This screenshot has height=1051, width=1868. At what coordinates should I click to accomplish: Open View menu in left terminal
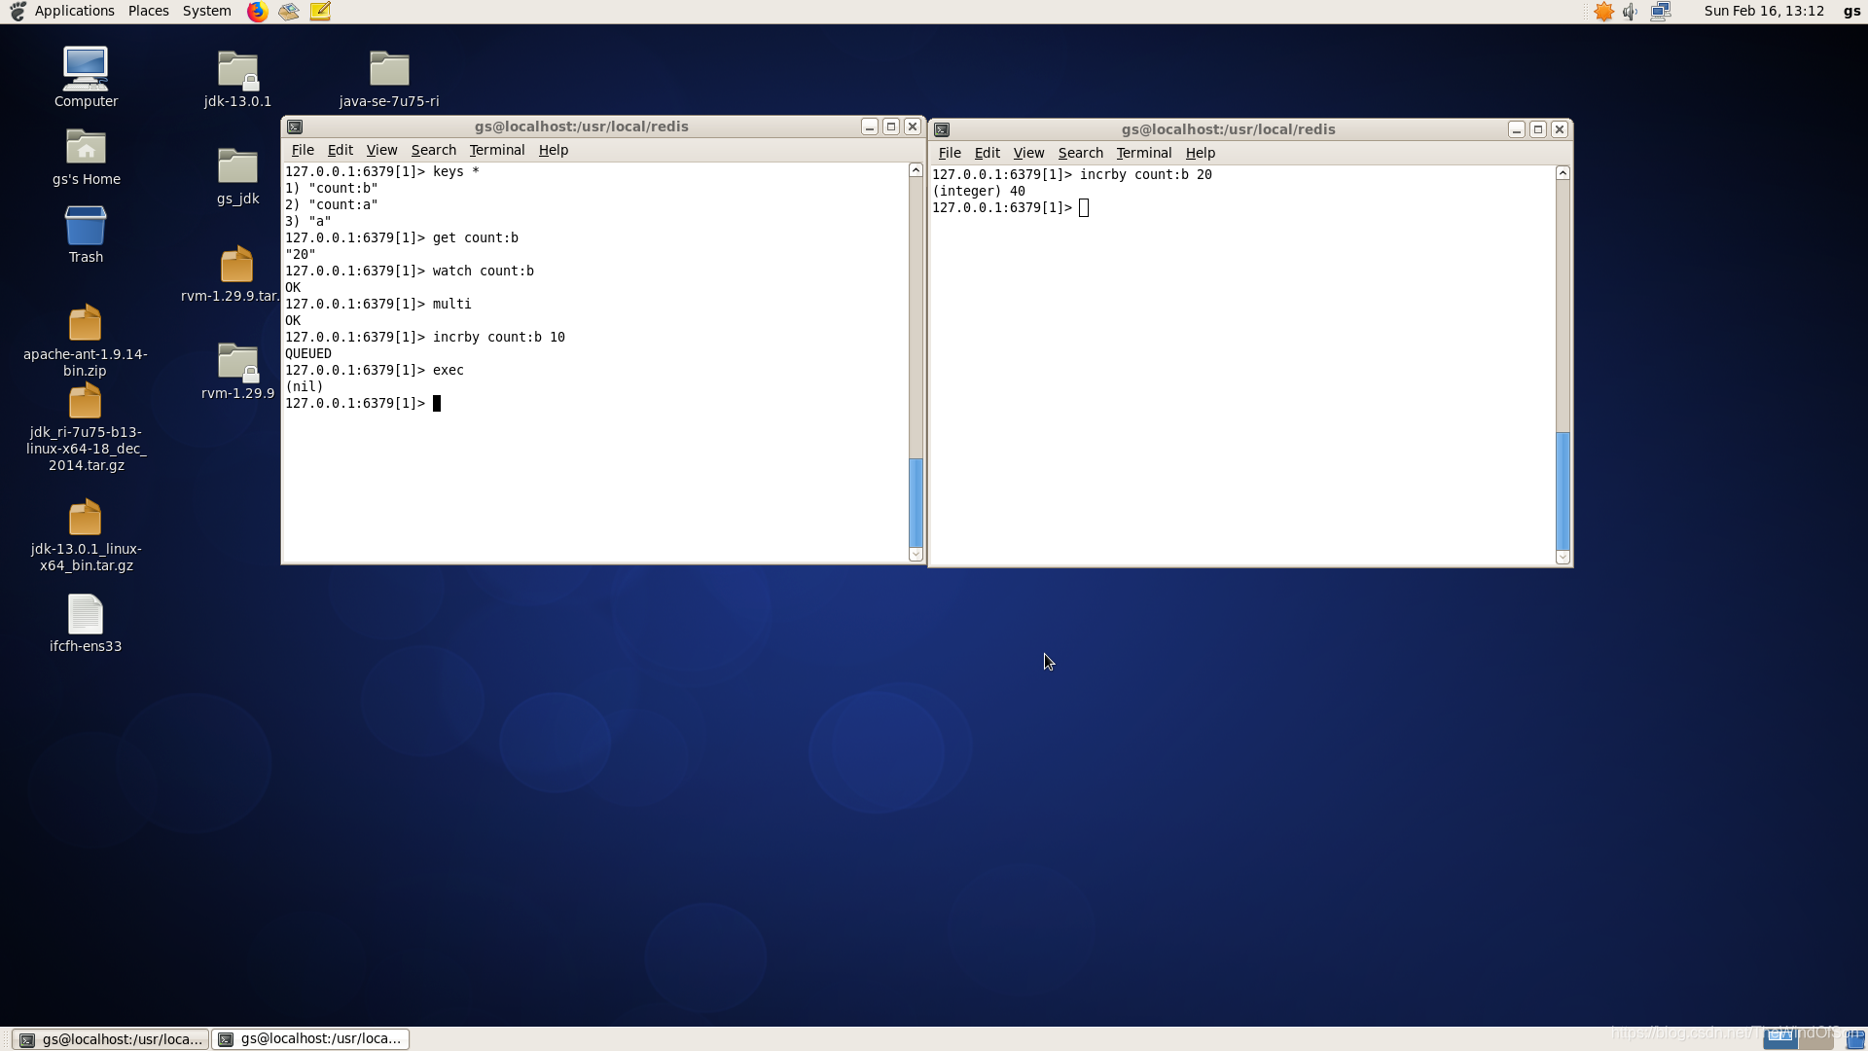381,150
